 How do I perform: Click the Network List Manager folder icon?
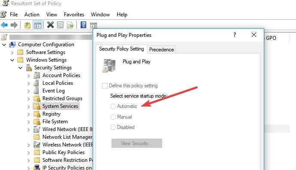36,137
